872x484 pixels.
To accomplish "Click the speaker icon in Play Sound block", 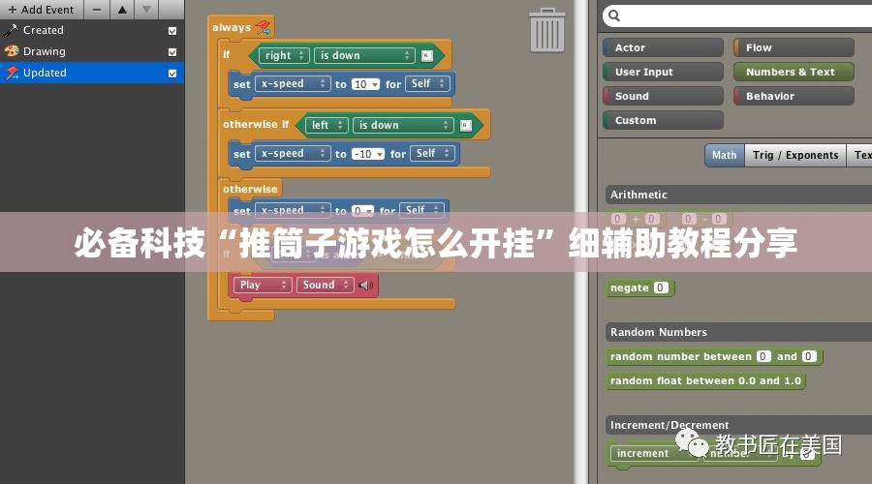I will click(x=365, y=285).
